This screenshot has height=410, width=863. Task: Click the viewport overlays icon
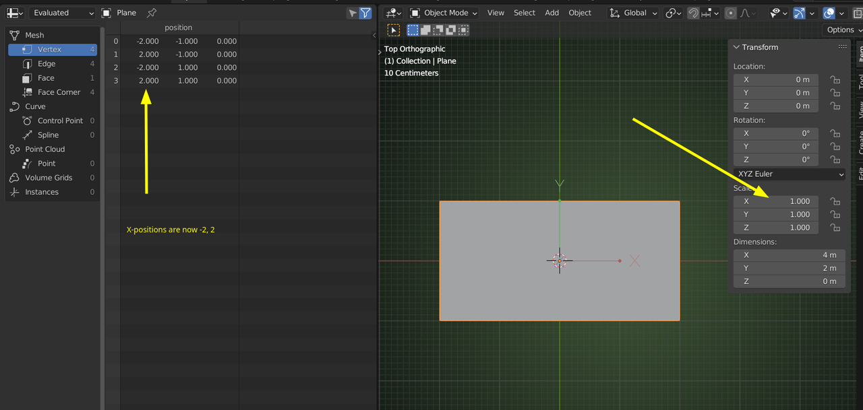[x=829, y=13]
